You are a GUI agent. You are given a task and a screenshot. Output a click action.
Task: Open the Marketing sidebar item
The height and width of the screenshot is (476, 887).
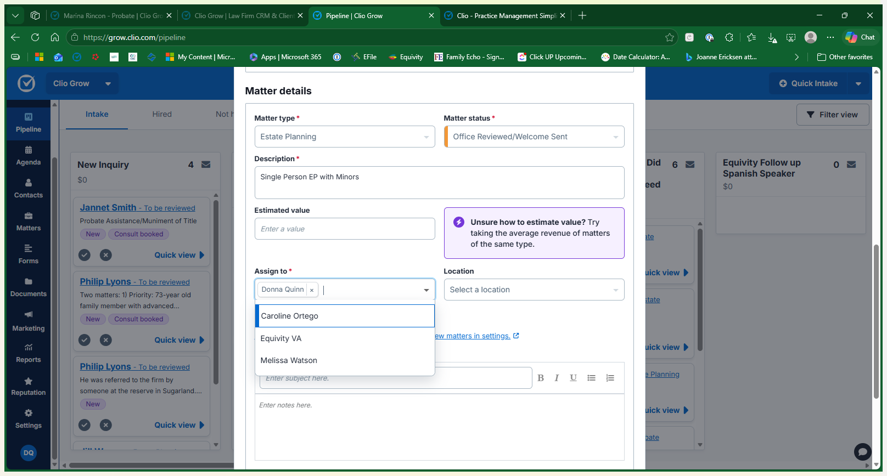[x=29, y=321]
